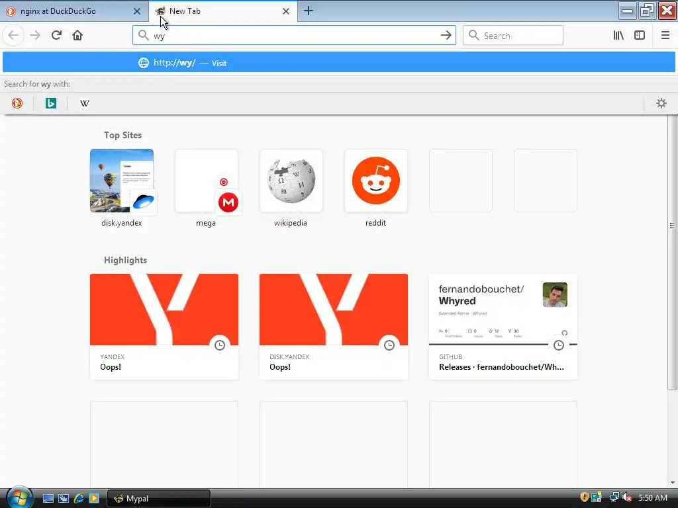Viewport: 678px width, 508px height.
Task: Click the 5:50 AM clock
Action: [652, 497]
